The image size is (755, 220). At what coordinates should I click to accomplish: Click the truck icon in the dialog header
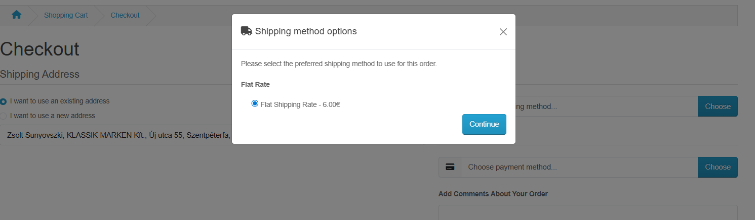click(x=246, y=31)
